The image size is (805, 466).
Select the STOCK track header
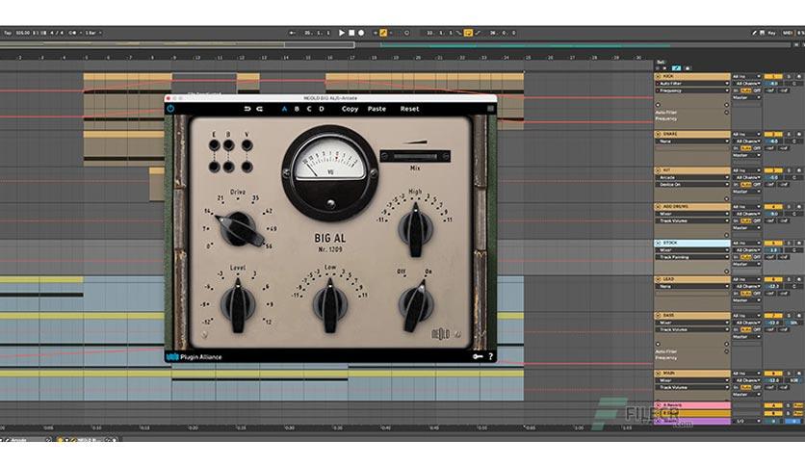pos(692,243)
